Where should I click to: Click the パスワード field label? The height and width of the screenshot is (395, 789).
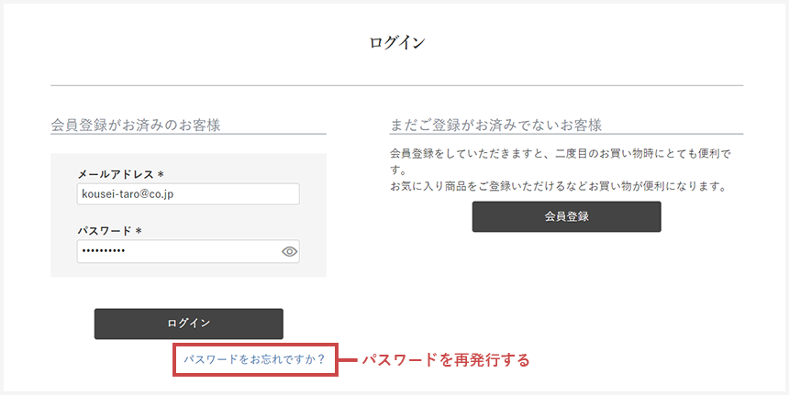click(106, 231)
